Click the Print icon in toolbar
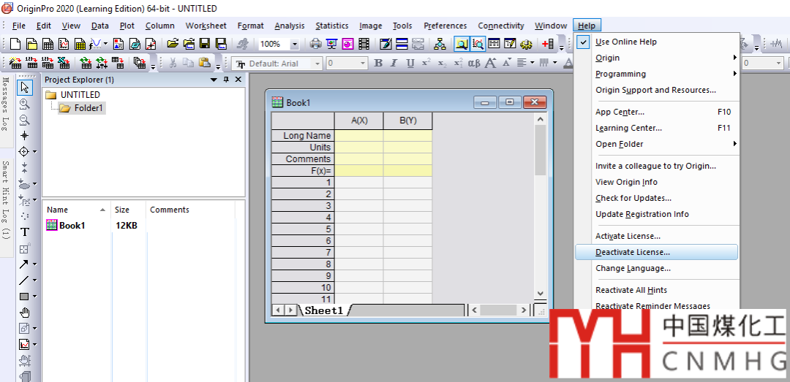Screen dimensions: 790x382 [315, 44]
